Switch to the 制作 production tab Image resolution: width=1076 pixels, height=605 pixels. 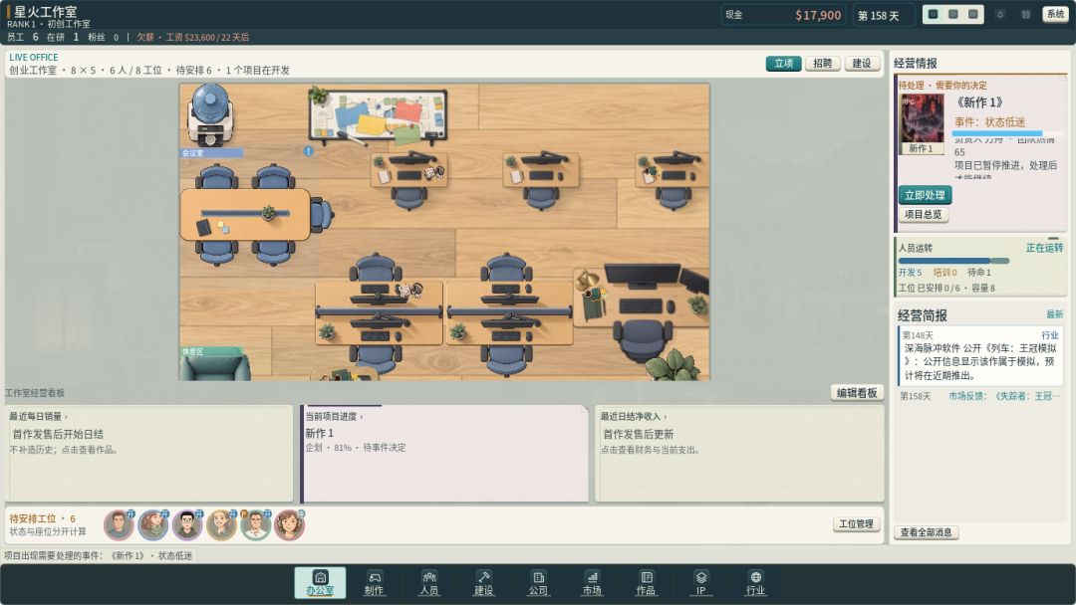[x=374, y=582]
